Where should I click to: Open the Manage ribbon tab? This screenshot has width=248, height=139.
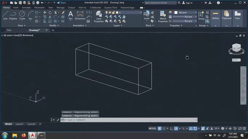[x=60, y=8]
